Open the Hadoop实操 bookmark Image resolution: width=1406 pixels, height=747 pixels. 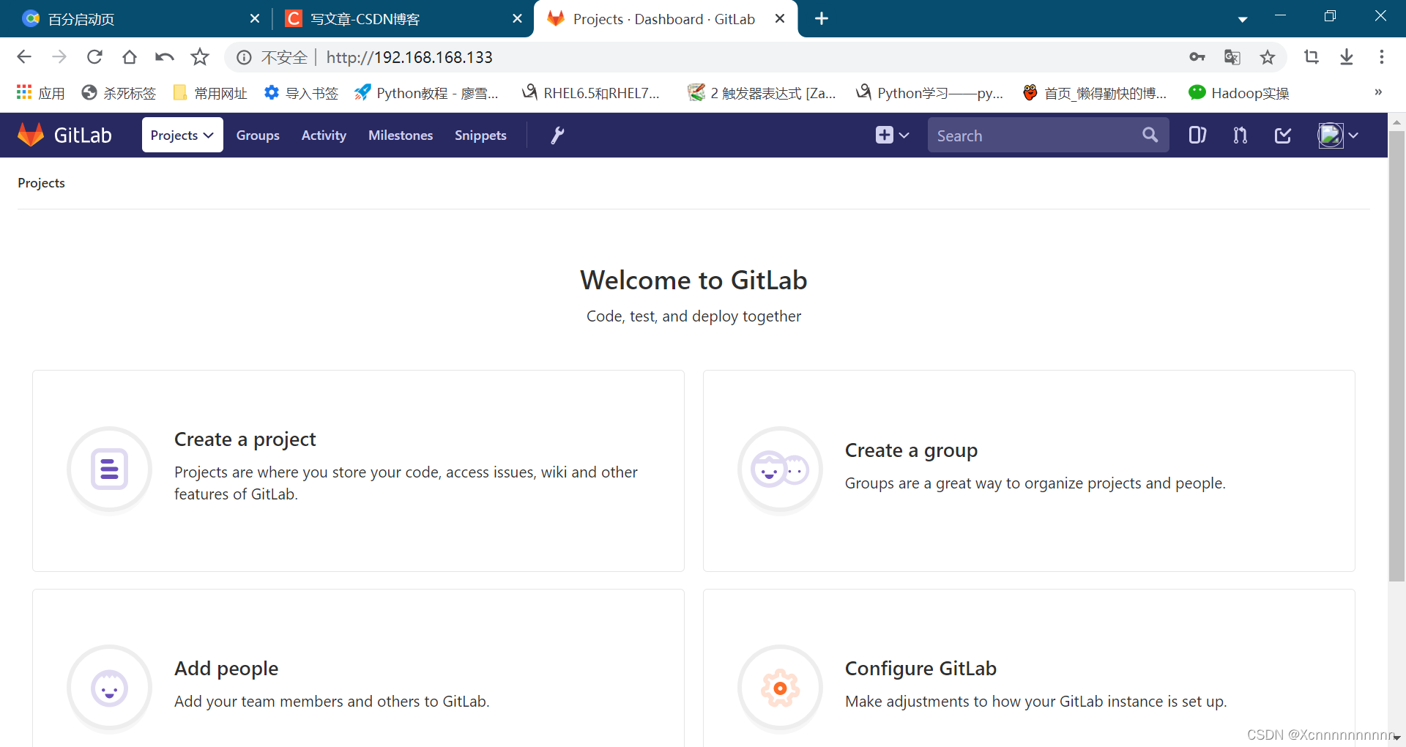point(1239,93)
